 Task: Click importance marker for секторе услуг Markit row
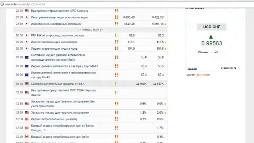pyautogui.click(x=116, y=66)
